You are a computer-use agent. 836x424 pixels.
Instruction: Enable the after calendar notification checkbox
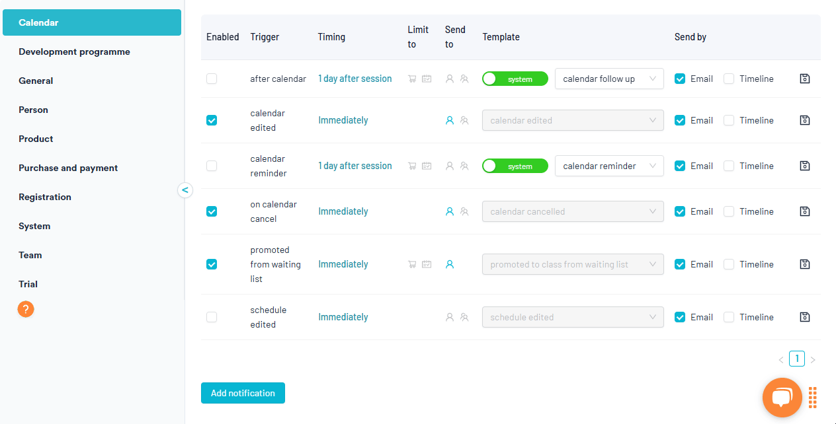[x=212, y=79]
